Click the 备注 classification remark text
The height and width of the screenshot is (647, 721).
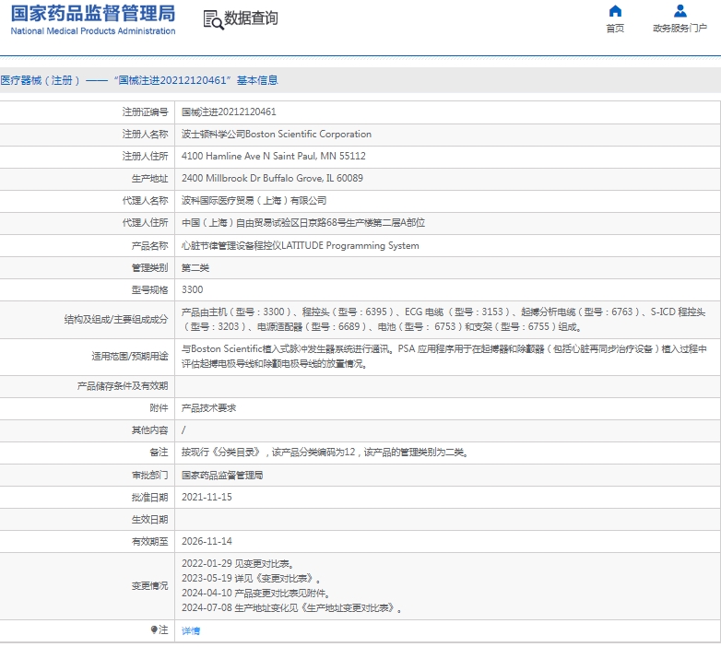pos(325,453)
